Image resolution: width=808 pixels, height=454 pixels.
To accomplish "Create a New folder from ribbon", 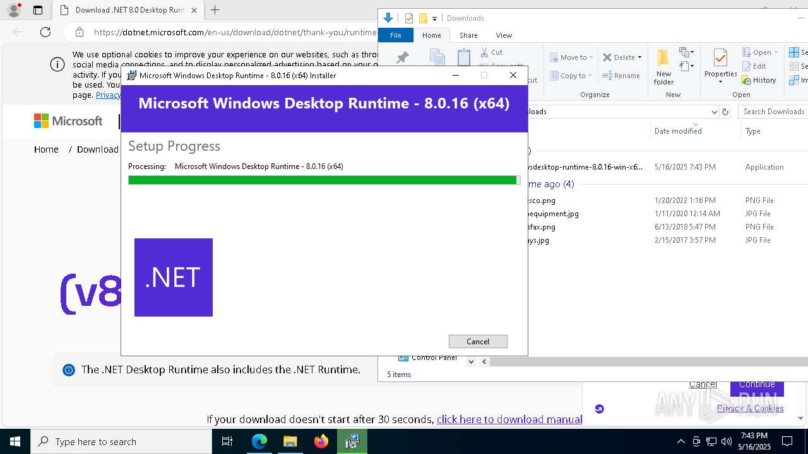I will coord(663,67).
